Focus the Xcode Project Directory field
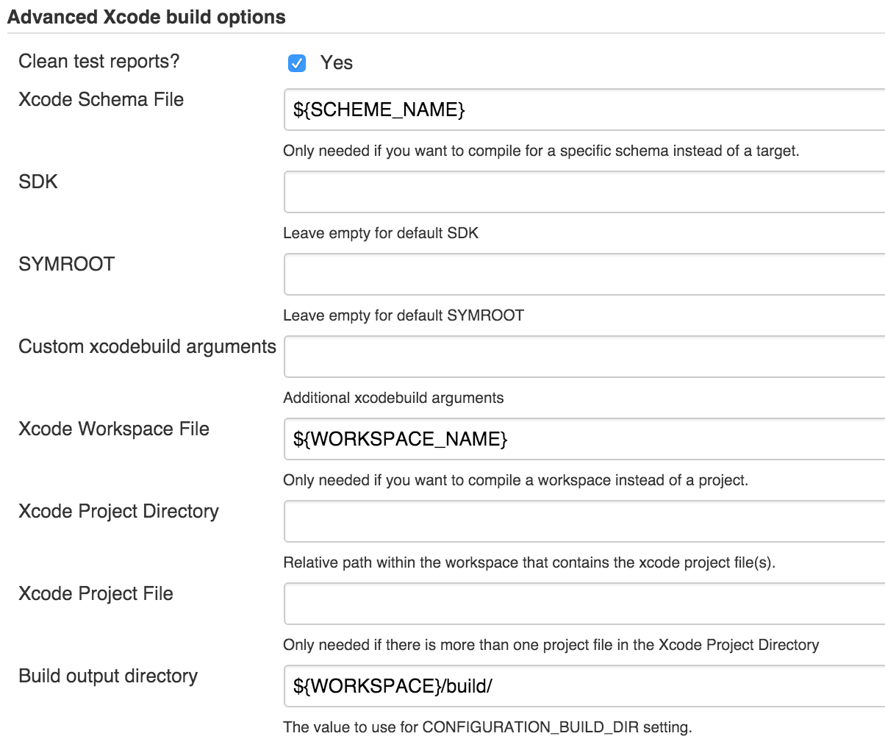This screenshot has width=885, height=750. tap(584, 522)
